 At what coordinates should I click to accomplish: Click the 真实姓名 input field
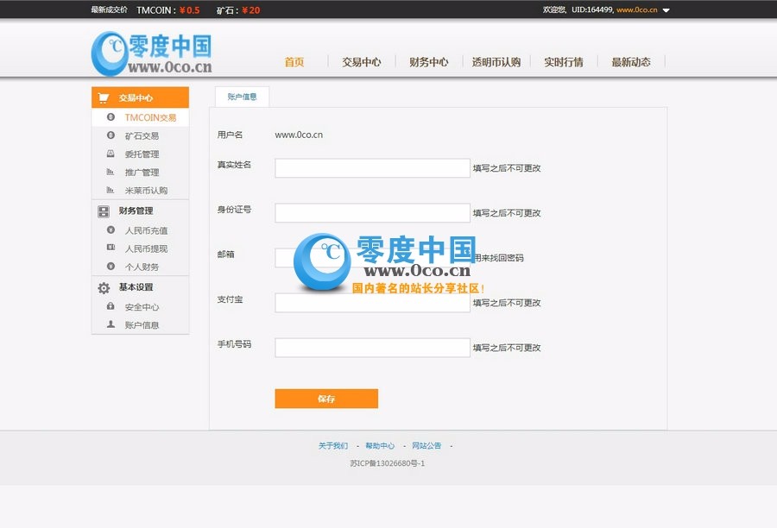pyautogui.click(x=371, y=167)
